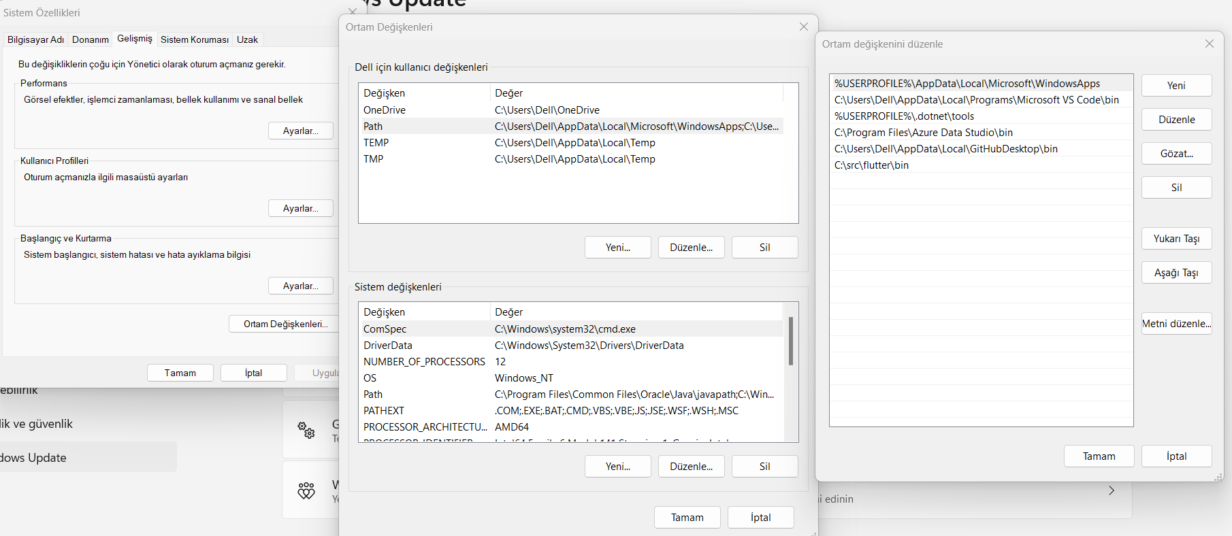Select the '%USERPROFILE%\.dotnet\tools' path entry
Screen dimensions: 1232x536
[x=904, y=116]
